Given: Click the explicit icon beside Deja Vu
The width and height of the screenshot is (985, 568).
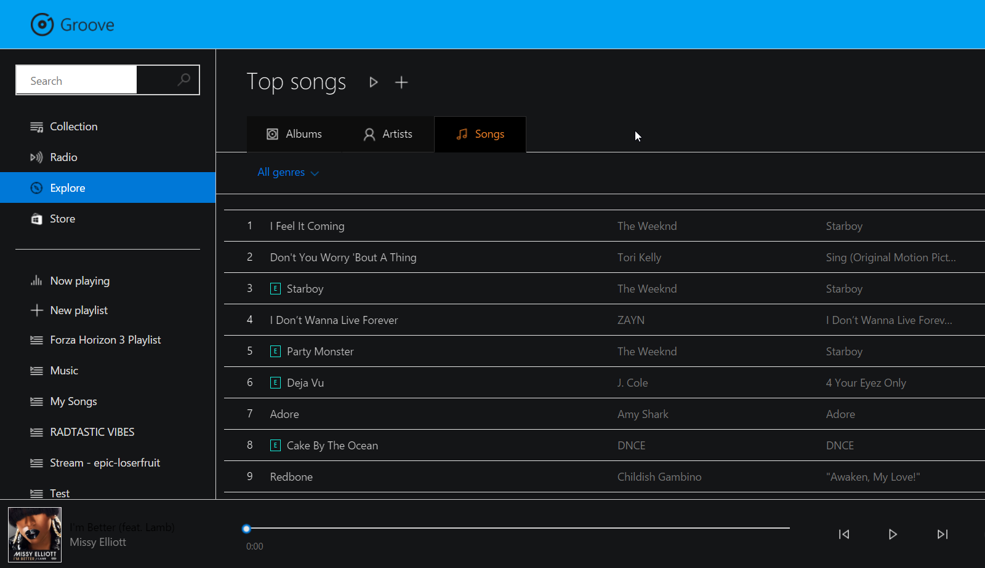Looking at the screenshot, I should 276,382.
